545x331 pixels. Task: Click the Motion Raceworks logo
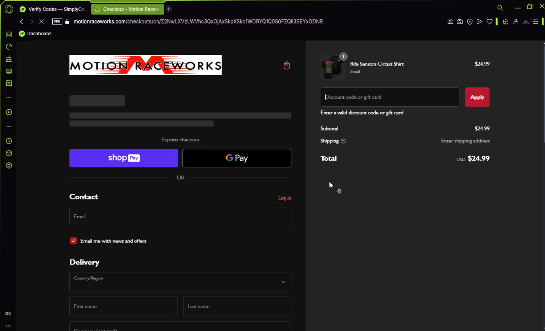click(145, 65)
